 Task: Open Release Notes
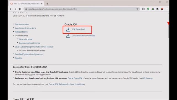(x=21, y=32)
